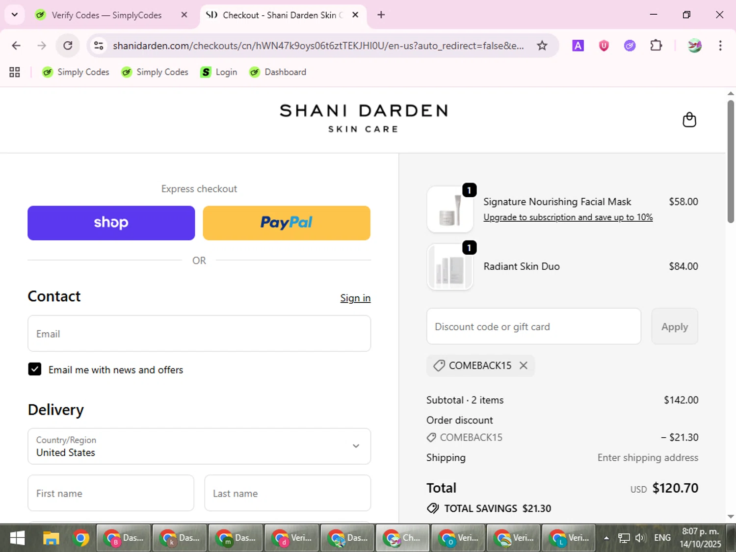The image size is (736, 552).
Task: Open the Dashboard bookmark
Action: click(x=278, y=72)
